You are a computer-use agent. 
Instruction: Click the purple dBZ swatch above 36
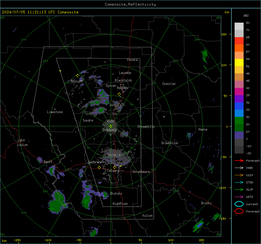coord(239,99)
